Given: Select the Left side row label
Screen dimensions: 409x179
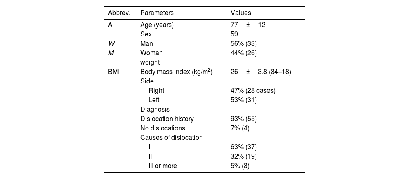Looking at the screenshot, I should tap(154, 100).
